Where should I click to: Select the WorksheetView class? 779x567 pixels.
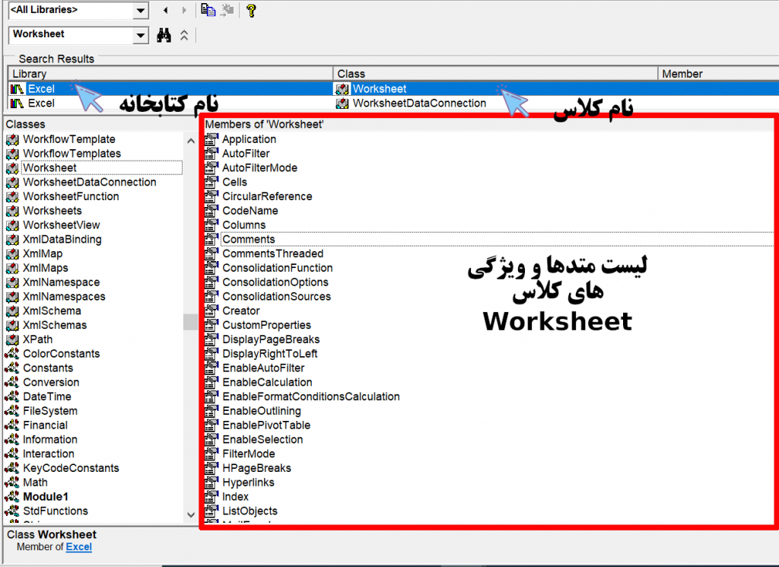pos(62,225)
